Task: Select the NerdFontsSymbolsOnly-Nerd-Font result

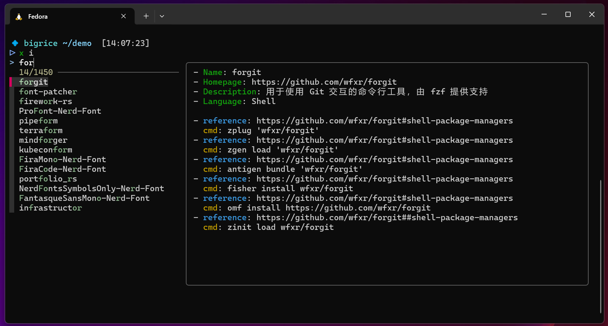Action: [x=92, y=188]
